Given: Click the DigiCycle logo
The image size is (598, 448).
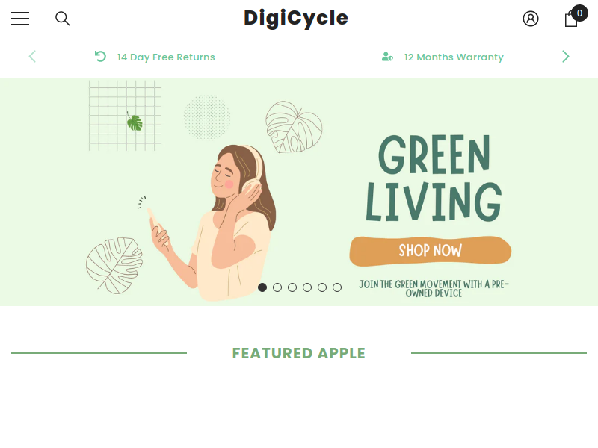Looking at the screenshot, I should [x=296, y=19].
